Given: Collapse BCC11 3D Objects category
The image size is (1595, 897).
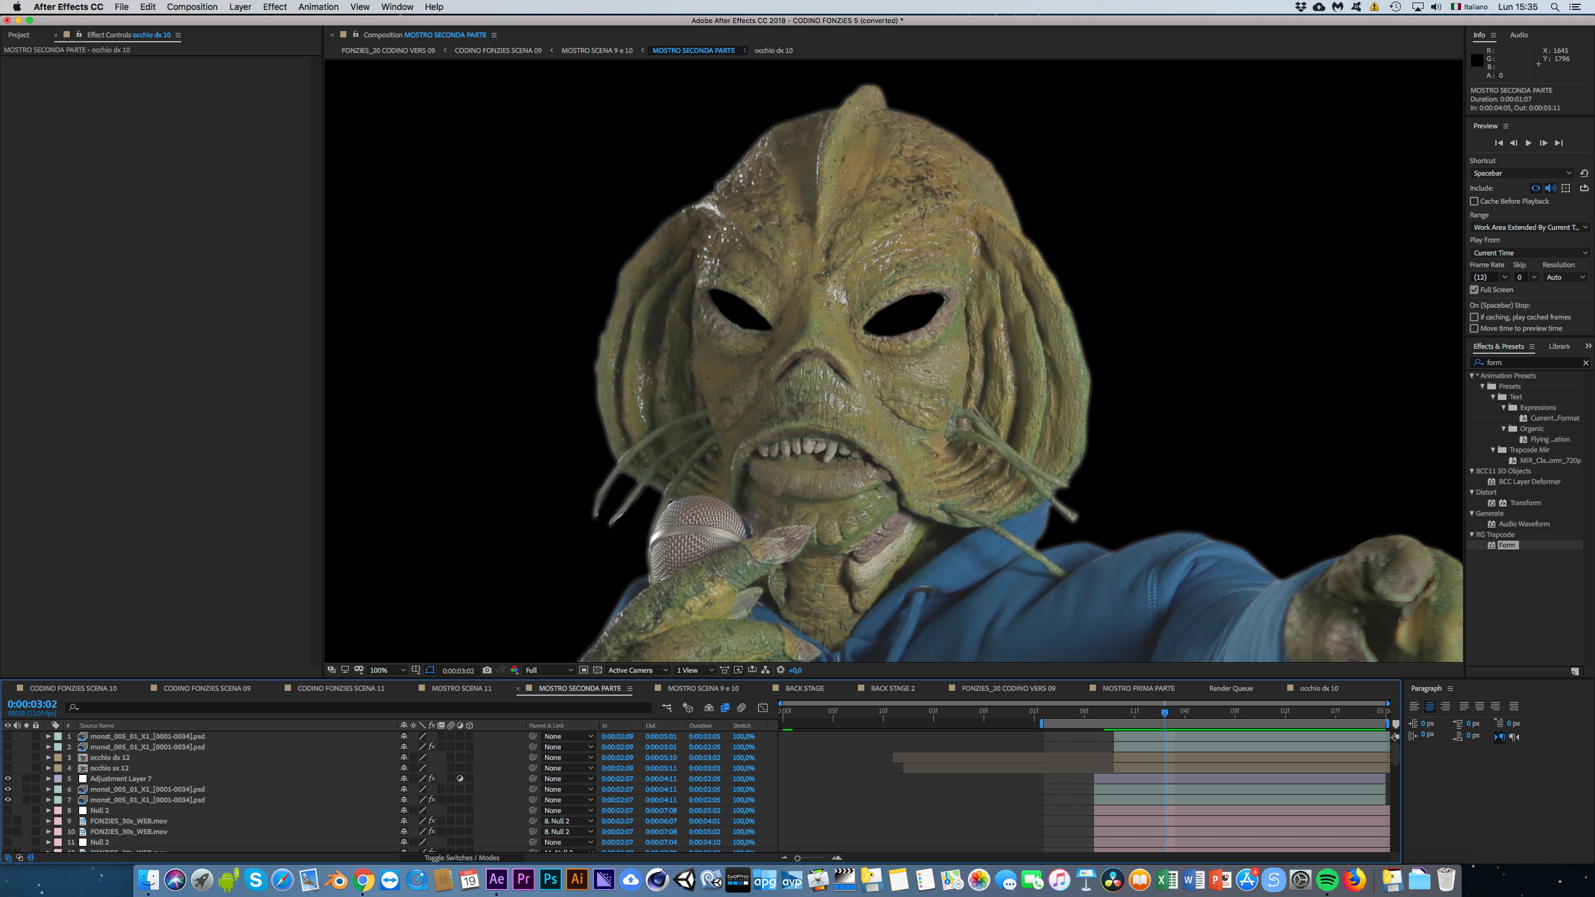Looking at the screenshot, I should (1472, 471).
